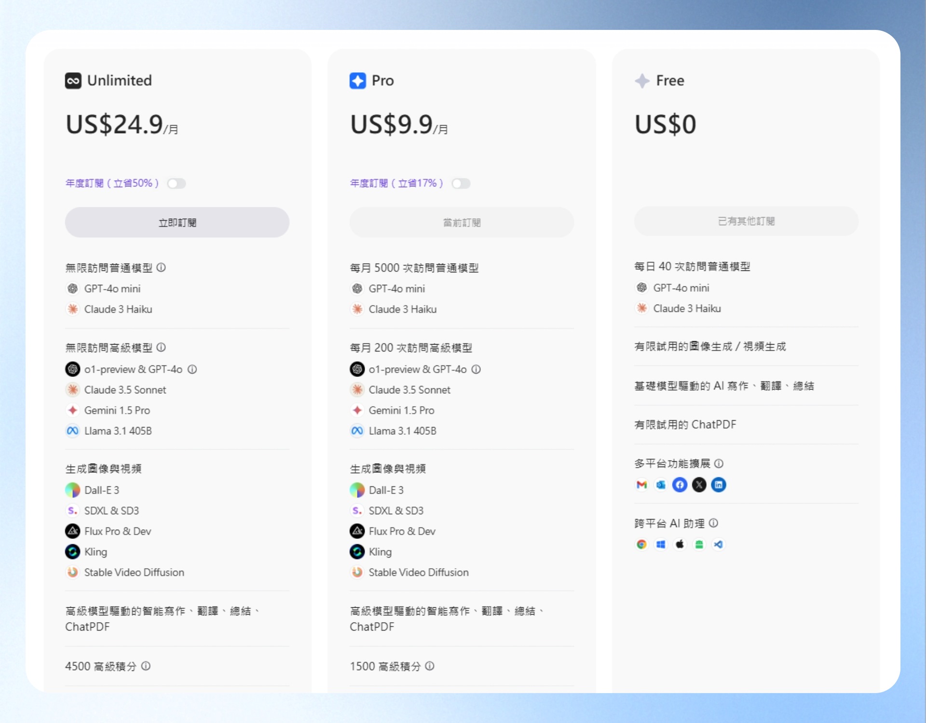Click the X (Twitter) platform icon

click(699, 485)
